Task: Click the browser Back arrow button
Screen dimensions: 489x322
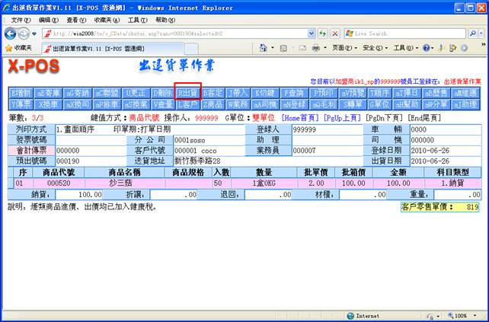Action: coord(11,33)
